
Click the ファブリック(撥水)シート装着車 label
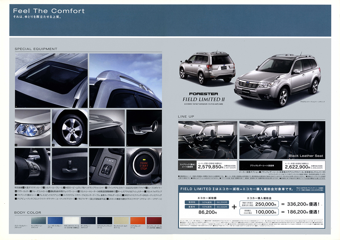point(187,165)
